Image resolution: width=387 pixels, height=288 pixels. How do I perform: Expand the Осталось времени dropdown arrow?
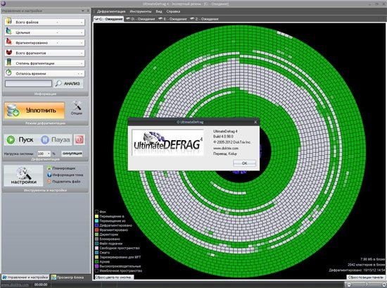click(x=82, y=74)
